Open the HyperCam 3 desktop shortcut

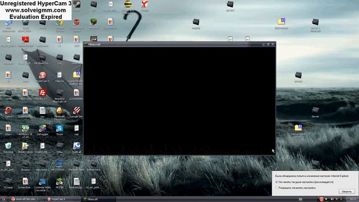(x=43, y=75)
